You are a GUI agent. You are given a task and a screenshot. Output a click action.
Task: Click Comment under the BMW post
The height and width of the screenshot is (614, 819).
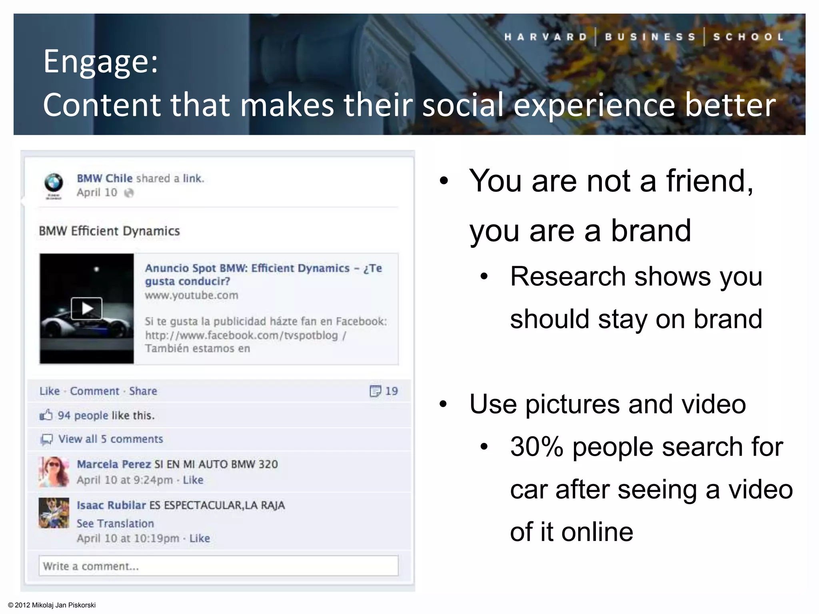94,391
